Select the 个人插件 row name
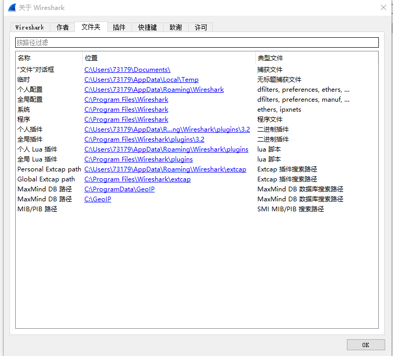393x356 pixels. (30, 130)
